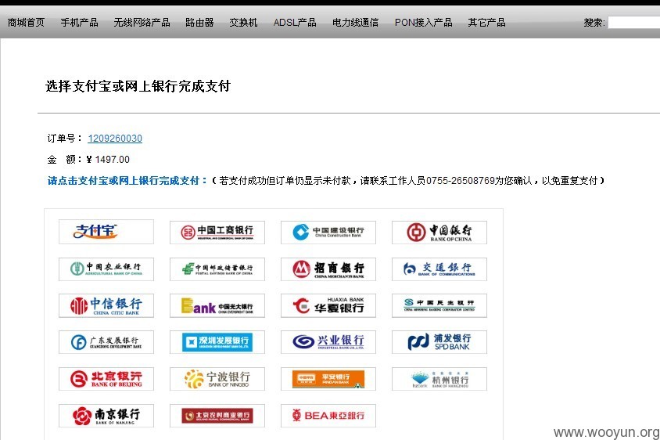Open order number 1209260030 link
This screenshot has width=660, height=440.
[115, 139]
